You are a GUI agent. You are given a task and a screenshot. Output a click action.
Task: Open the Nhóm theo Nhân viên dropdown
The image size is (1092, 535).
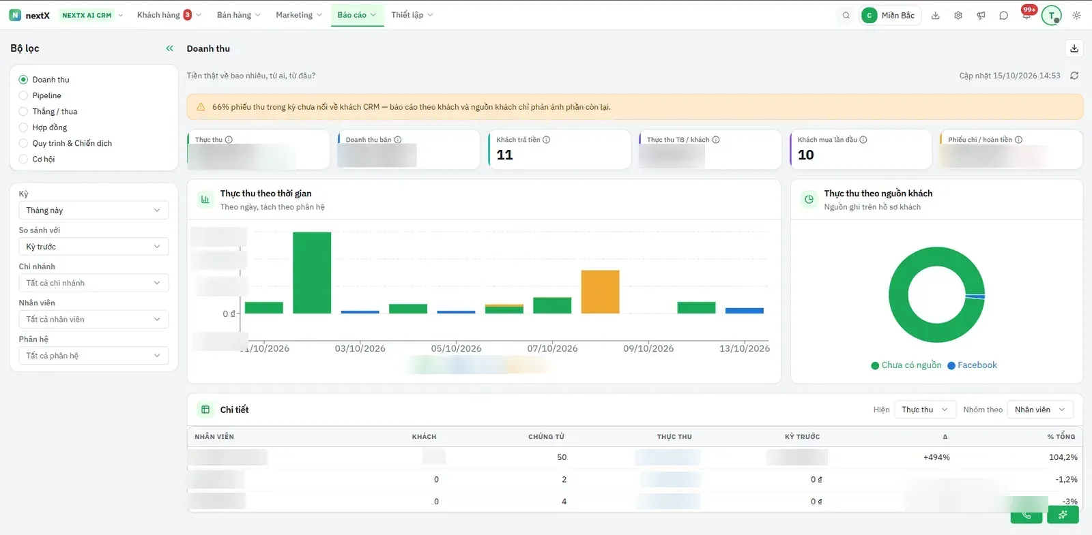[x=1040, y=410]
